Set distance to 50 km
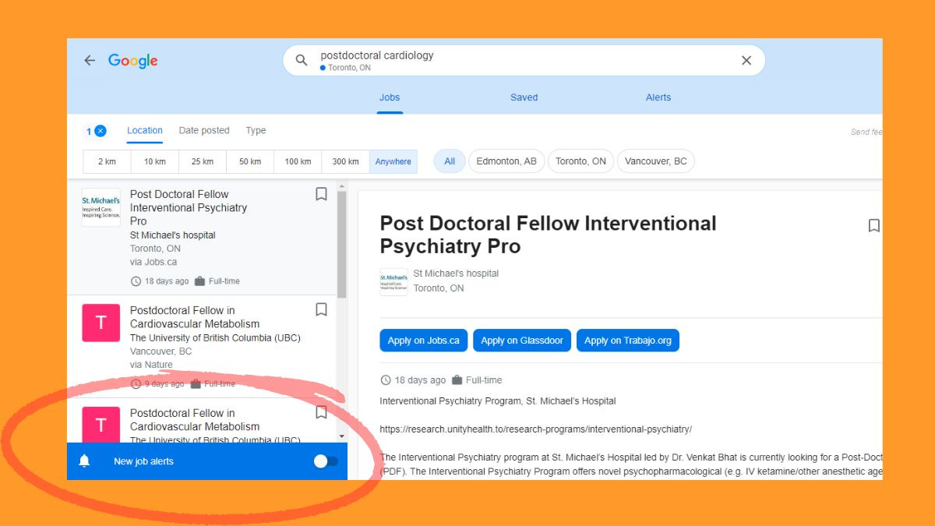The height and width of the screenshot is (526, 935). tap(250, 161)
